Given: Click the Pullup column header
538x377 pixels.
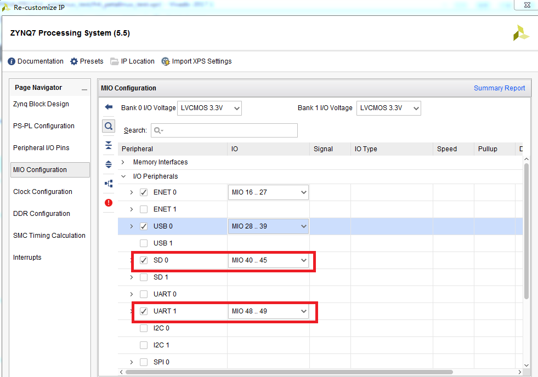Looking at the screenshot, I should pyautogui.click(x=495, y=149).
